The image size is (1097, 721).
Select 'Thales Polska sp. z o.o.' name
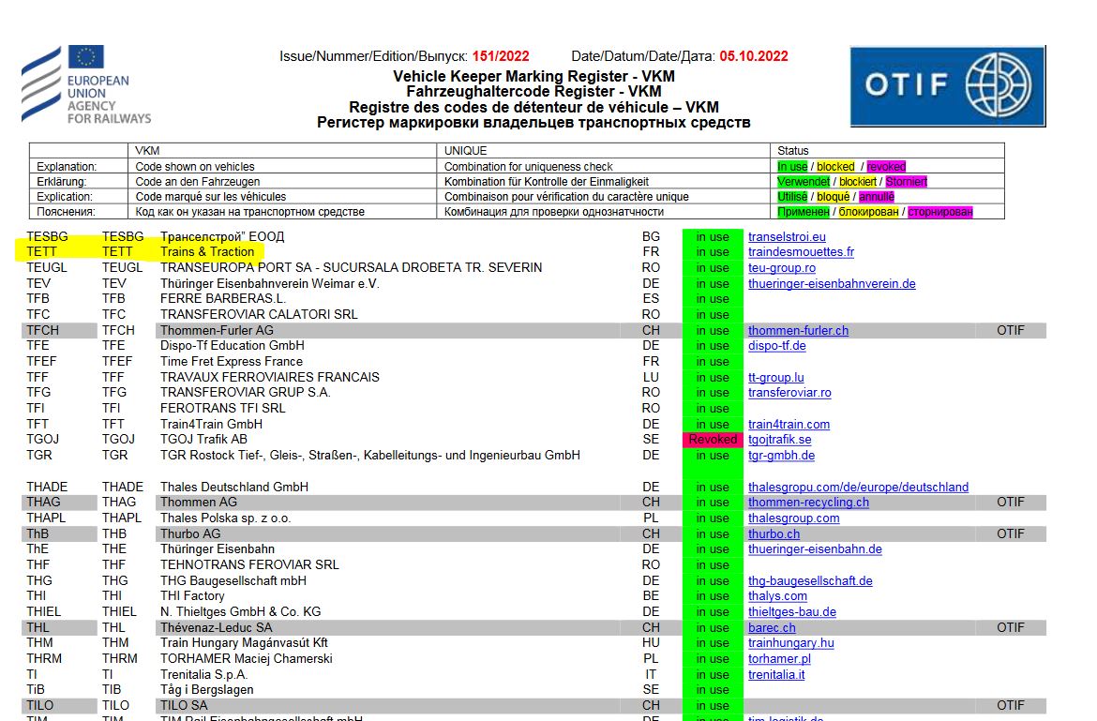225,518
